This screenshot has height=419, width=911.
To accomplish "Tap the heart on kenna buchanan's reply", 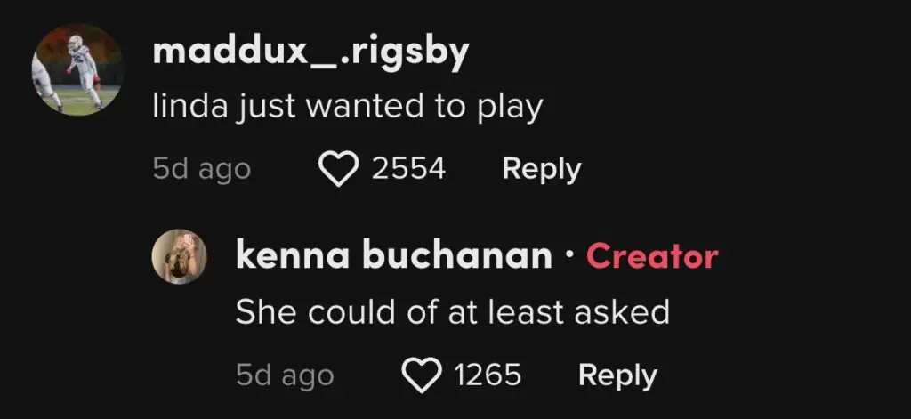I will [x=422, y=375].
